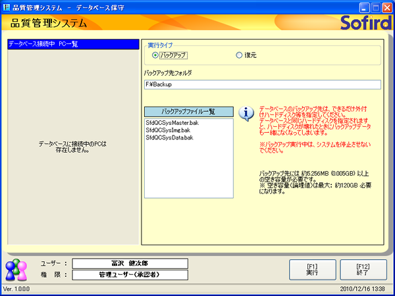Close the database maintenance window
Screen dimensions: 395x296
[387, 7]
